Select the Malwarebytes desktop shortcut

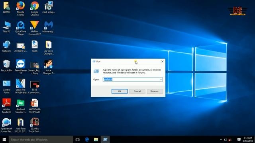pyautogui.click(x=49, y=27)
